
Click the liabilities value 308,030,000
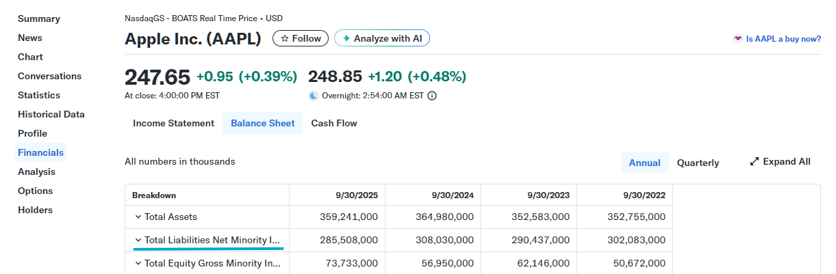coord(444,240)
